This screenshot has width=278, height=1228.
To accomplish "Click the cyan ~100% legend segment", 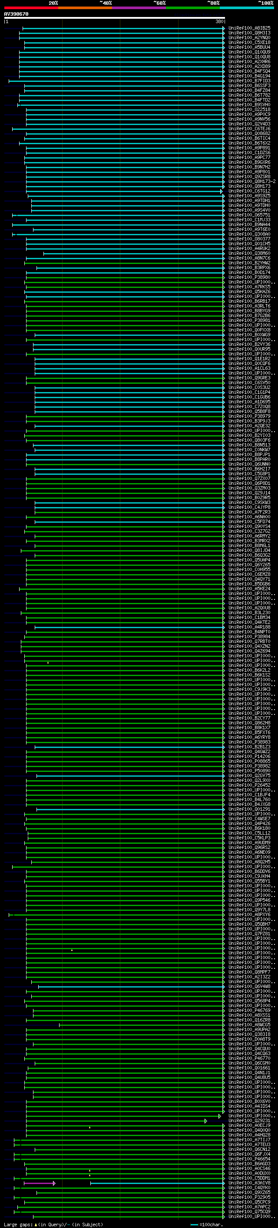I will [x=247, y=8].
